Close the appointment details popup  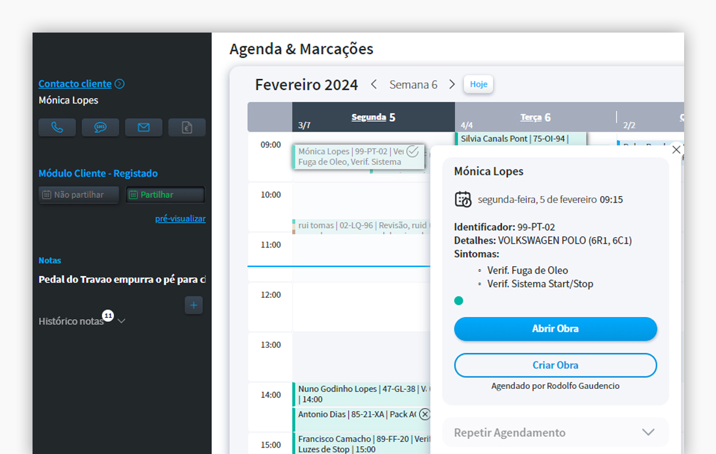[x=676, y=150]
